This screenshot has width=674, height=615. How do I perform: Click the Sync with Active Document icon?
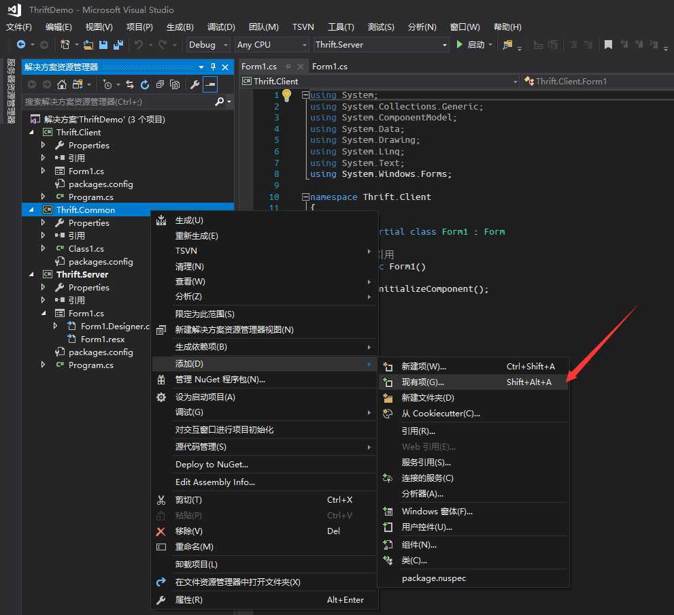coord(129,84)
